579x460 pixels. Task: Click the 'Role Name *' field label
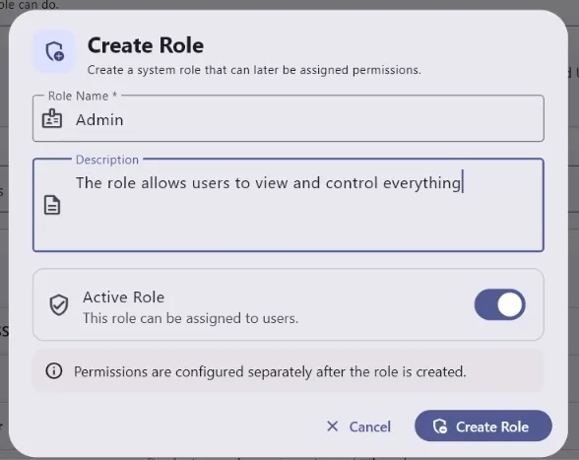83,97
